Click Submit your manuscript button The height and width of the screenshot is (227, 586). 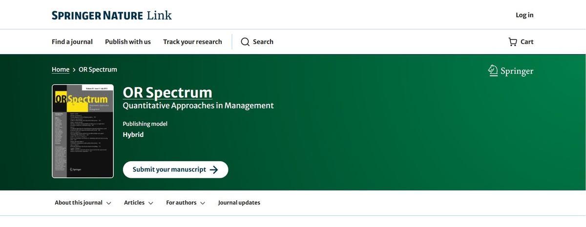pyautogui.click(x=175, y=170)
